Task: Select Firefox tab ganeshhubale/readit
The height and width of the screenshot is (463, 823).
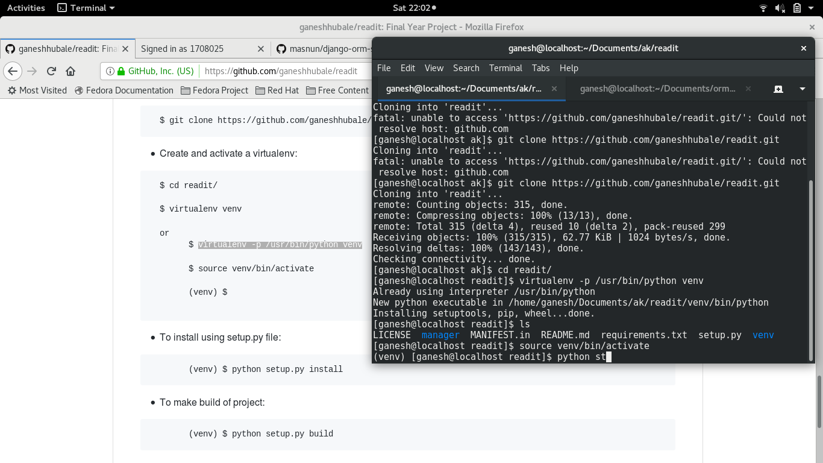Action: coord(67,49)
